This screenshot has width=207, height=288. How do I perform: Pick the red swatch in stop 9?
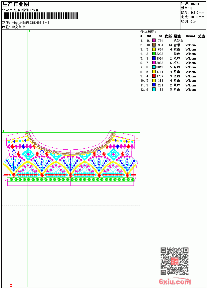pyautogui.click(x=154, y=76)
